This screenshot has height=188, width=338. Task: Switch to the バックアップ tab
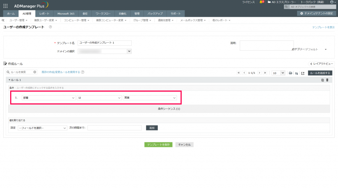(x=155, y=14)
